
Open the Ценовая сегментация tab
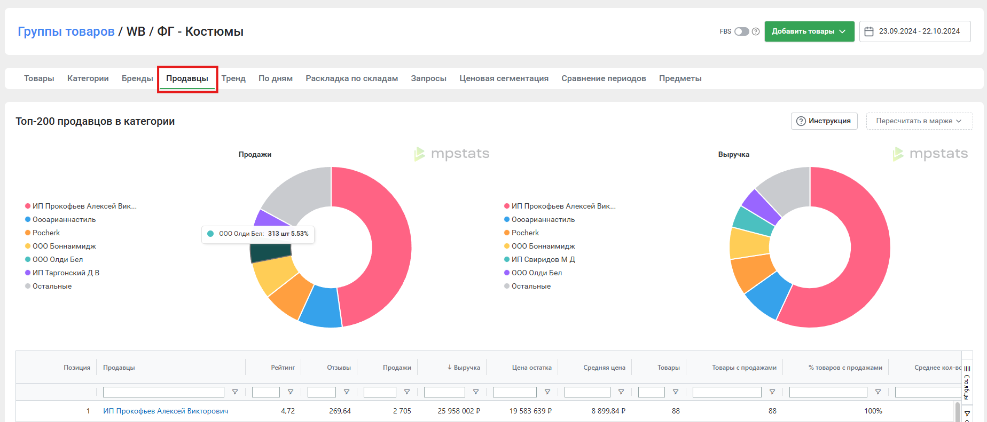point(504,78)
